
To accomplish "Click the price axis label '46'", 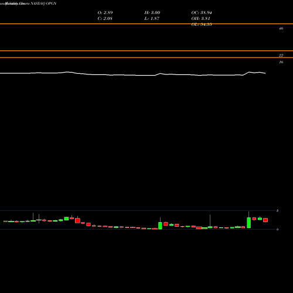I will pos(281,29).
